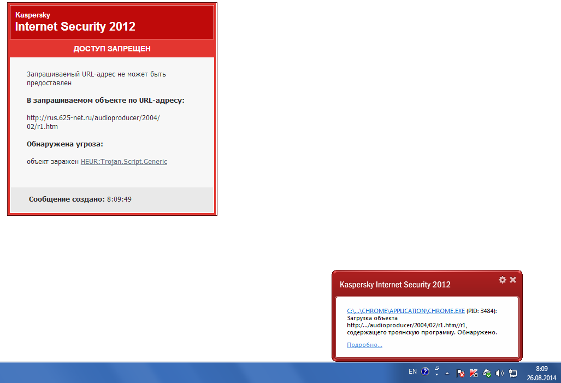Select the blocked URL rus.625-net.ru text

[93, 122]
